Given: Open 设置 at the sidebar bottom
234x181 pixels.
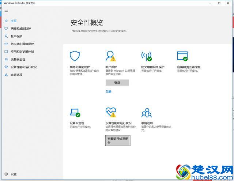Looking at the screenshot, I should click(x=14, y=174).
